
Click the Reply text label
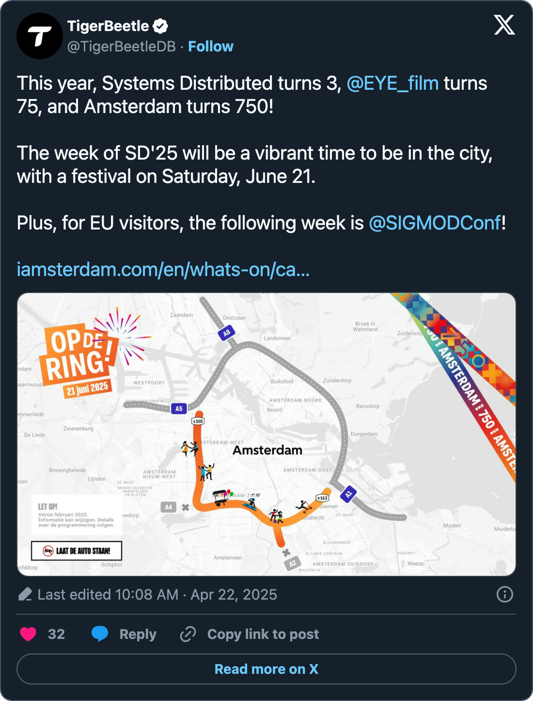point(138,634)
